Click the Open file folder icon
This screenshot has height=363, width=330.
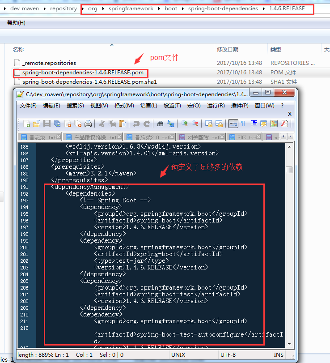37,124
